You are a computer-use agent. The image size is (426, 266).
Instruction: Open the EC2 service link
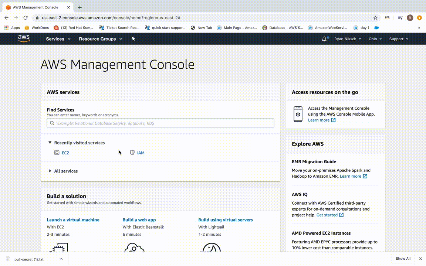pos(65,153)
